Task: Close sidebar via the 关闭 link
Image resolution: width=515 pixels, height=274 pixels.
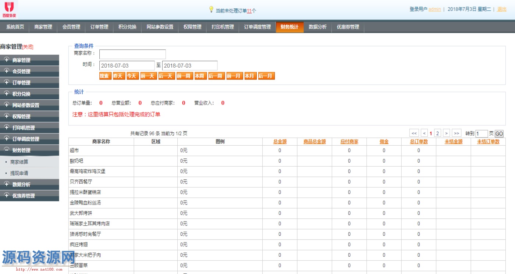Action: pyautogui.click(x=28, y=47)
